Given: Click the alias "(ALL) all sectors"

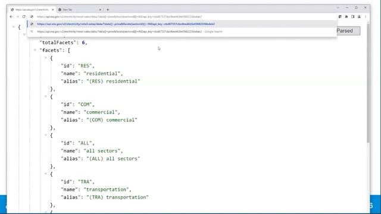Looking at the screenshot, I should tap(113, 159).
